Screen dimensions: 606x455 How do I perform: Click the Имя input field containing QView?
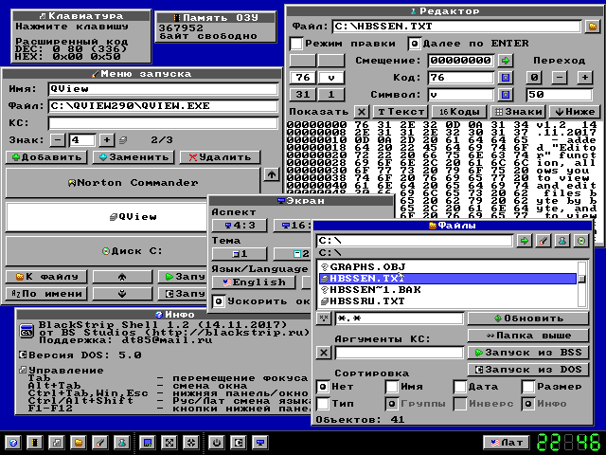click(163, 89)
